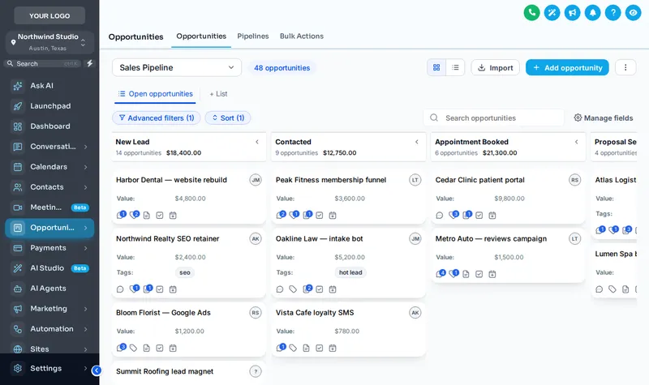The width and height of the screenshot is (649, 385).
Task: Click task checkbox icon on Metro Auto card
Action: tap(479, 274)
